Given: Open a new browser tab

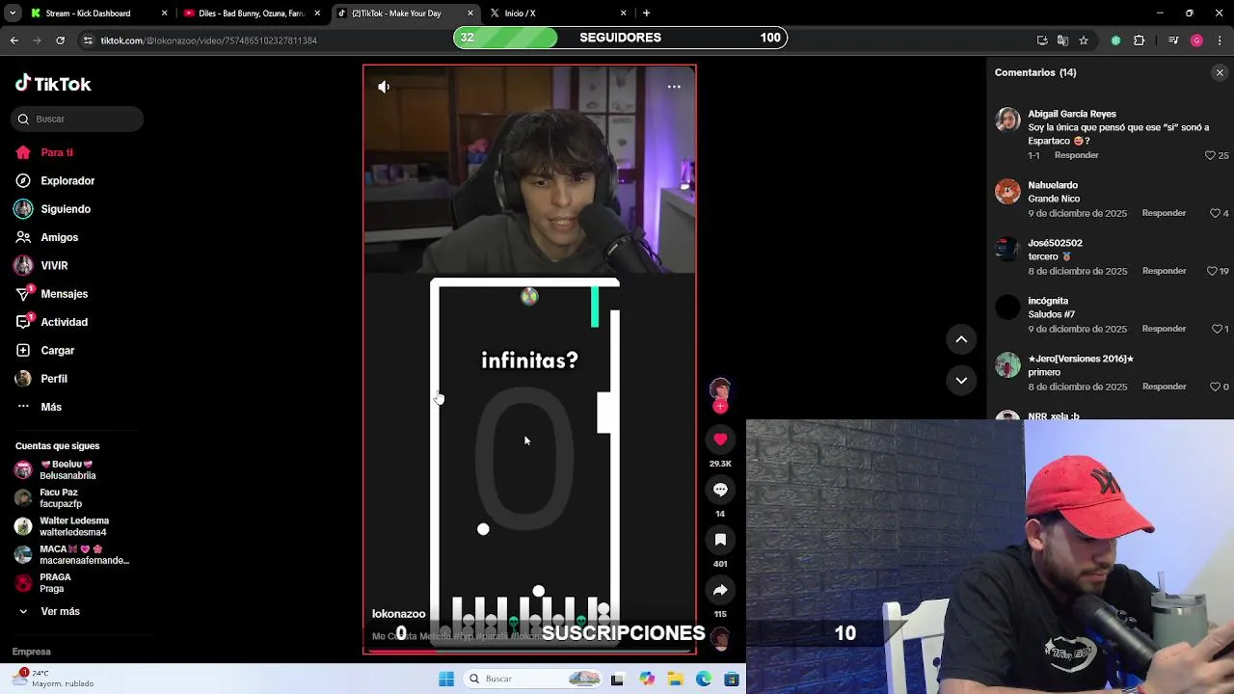Looking at the screenshot, I should click(646, 13).
